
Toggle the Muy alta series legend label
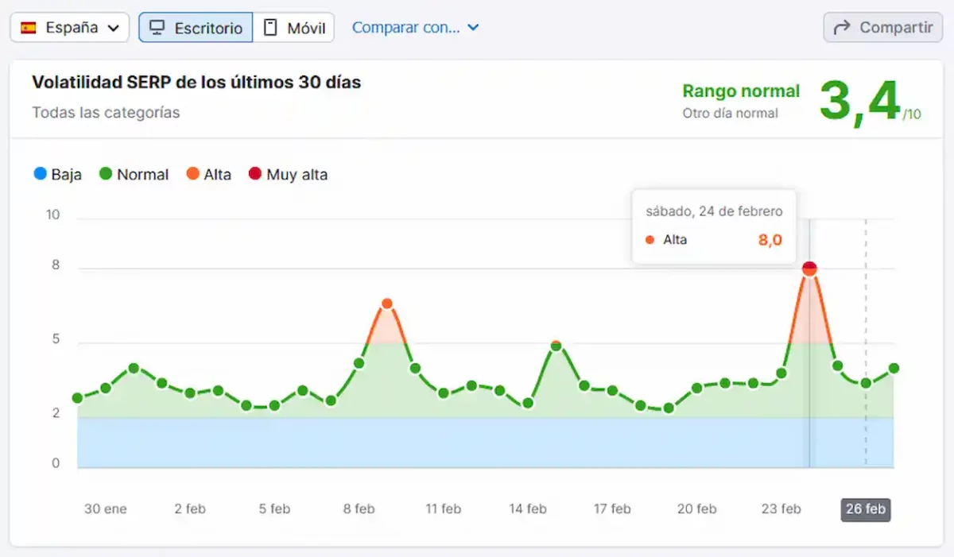297,175
